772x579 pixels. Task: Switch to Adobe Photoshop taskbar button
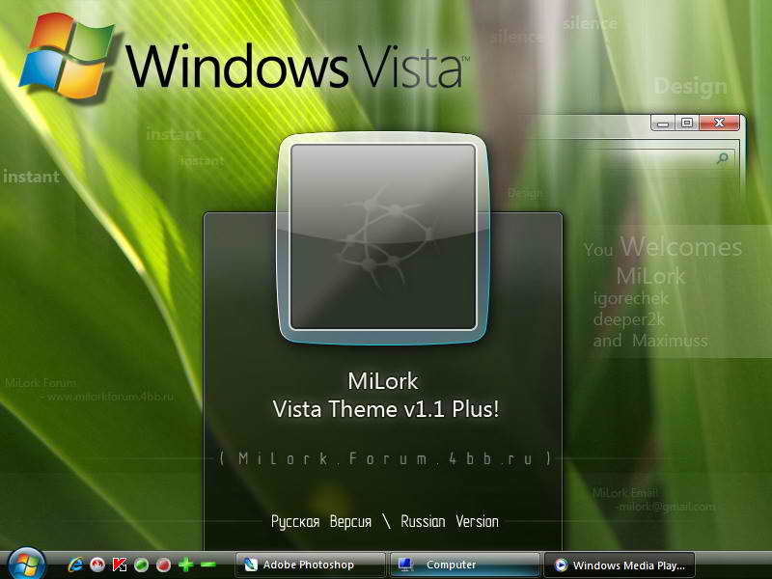[x=310, y=565]
